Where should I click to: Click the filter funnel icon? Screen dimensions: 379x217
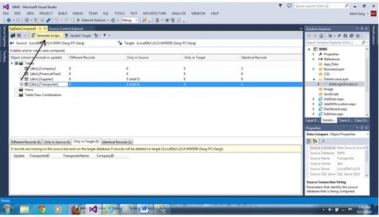coord(104,36)
